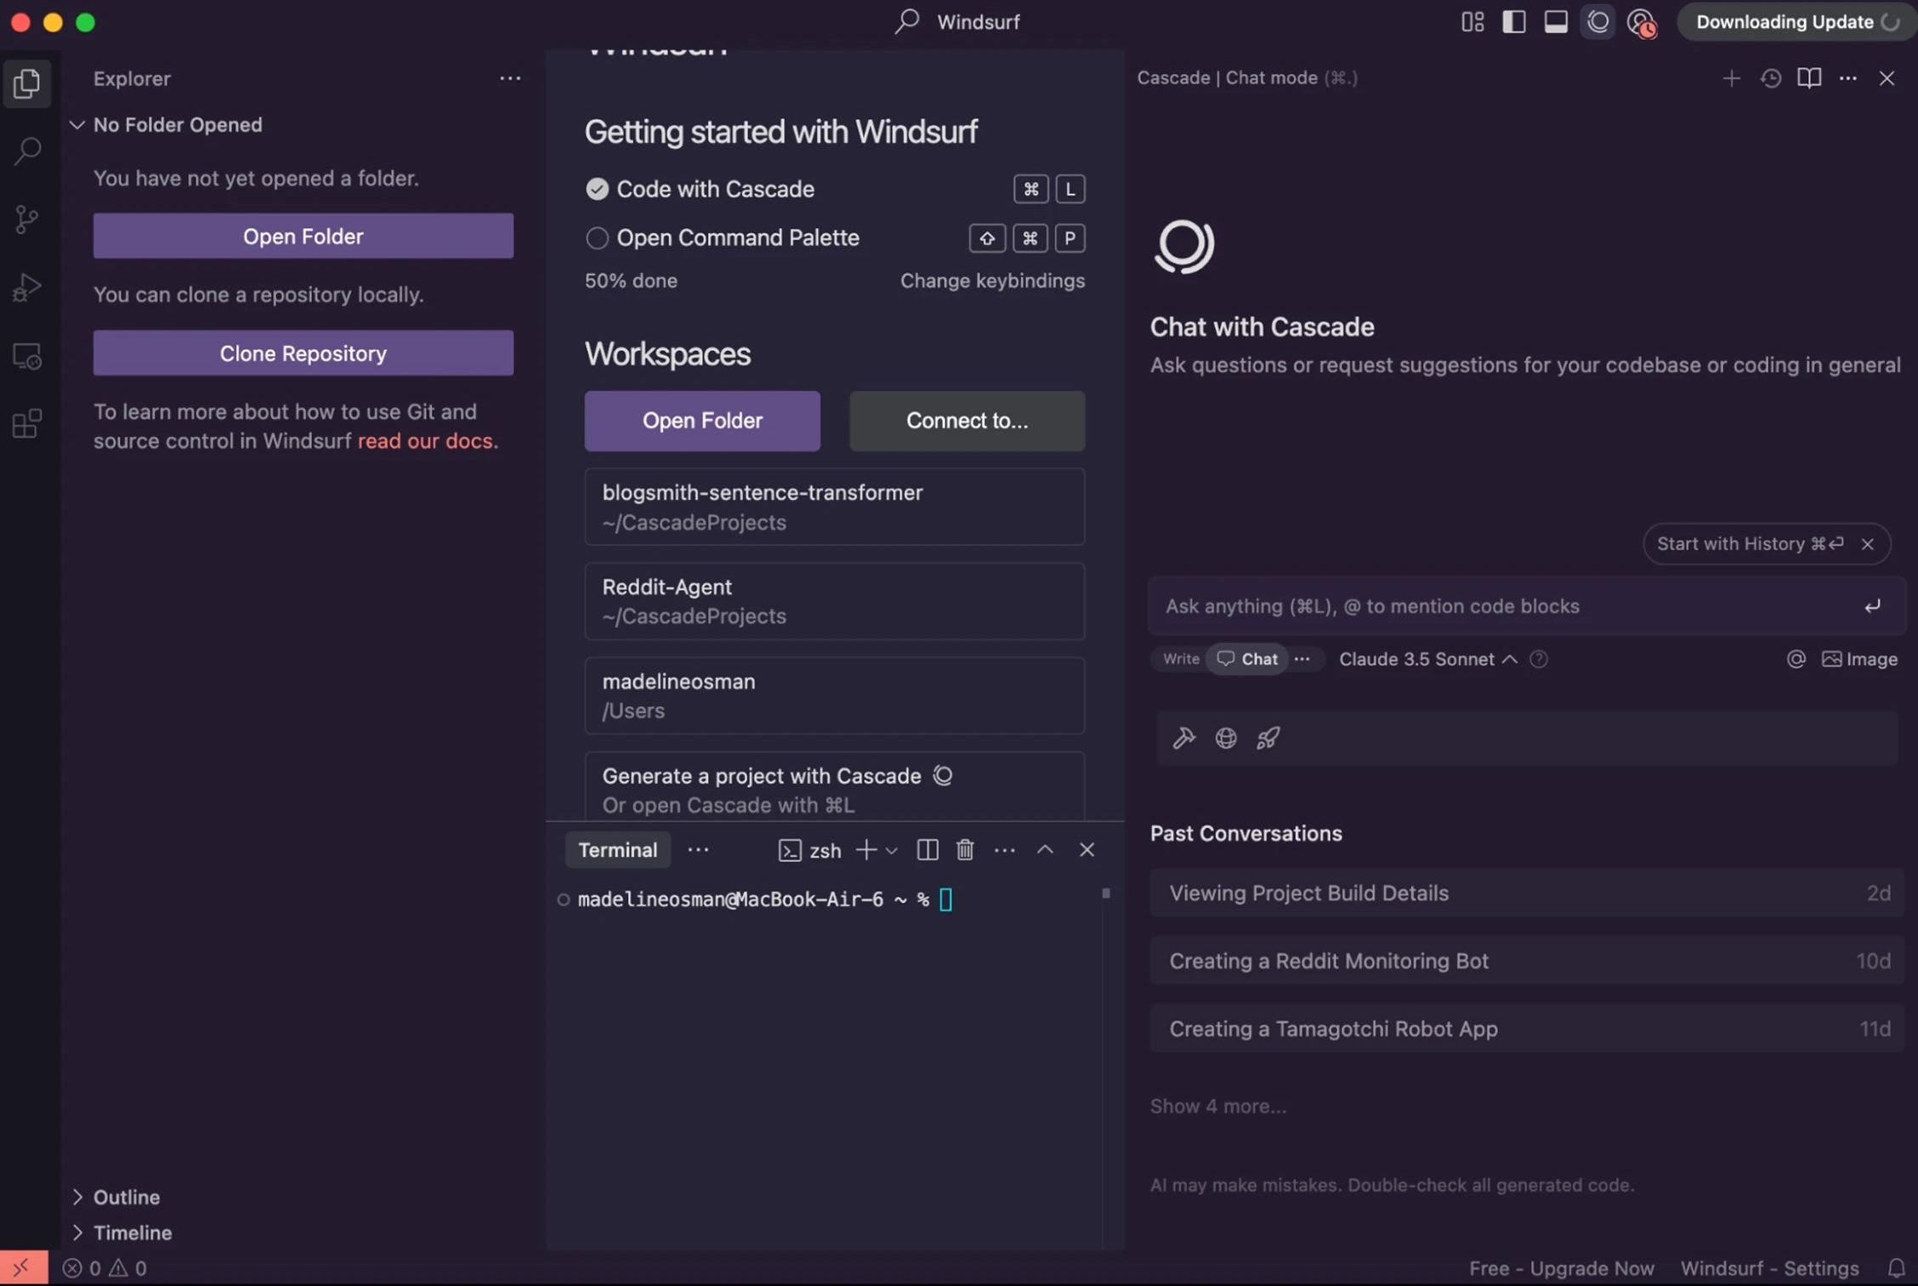1918x1286 pixels.
Task: Check the Open Command Palette task
Action: point(596,238)
